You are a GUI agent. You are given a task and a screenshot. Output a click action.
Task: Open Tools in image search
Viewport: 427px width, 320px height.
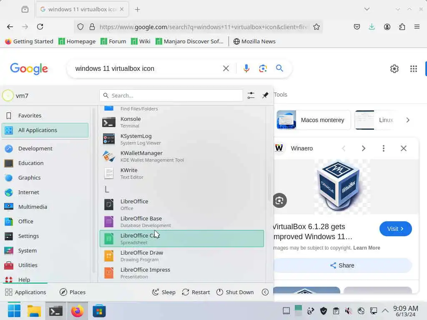[281, 95]
